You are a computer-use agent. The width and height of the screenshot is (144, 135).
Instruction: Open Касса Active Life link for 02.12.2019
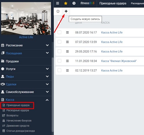tap(112, 71)
